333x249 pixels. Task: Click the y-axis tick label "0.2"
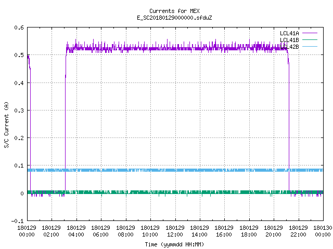coord(19,138)
